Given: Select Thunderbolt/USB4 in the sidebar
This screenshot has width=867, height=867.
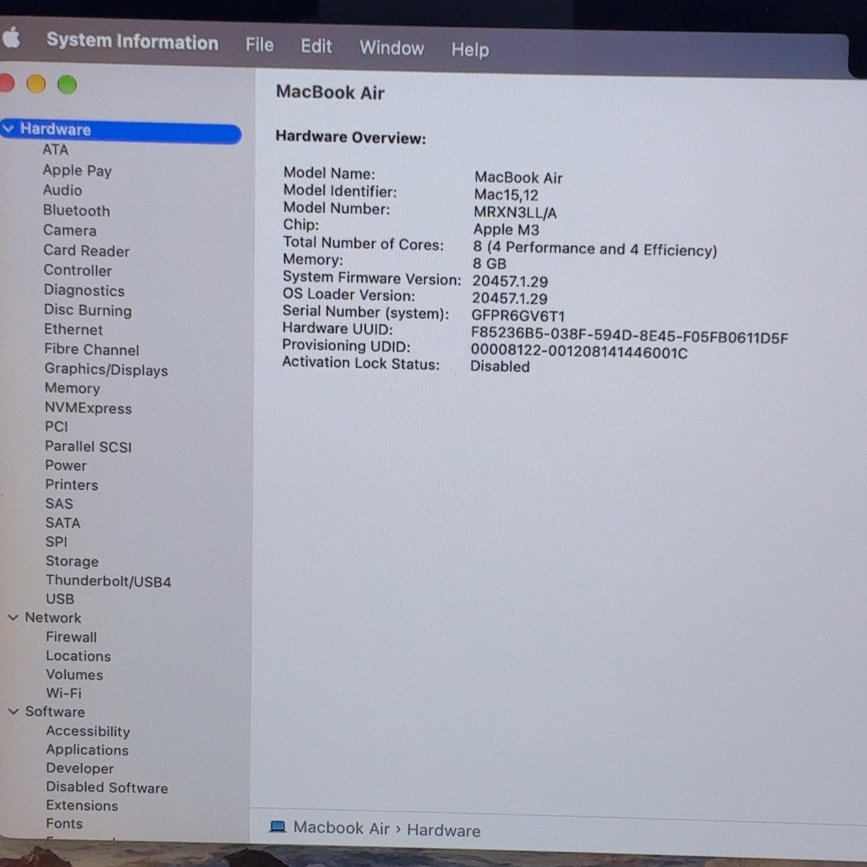Looking at the screenshot, I should (108, 581).
